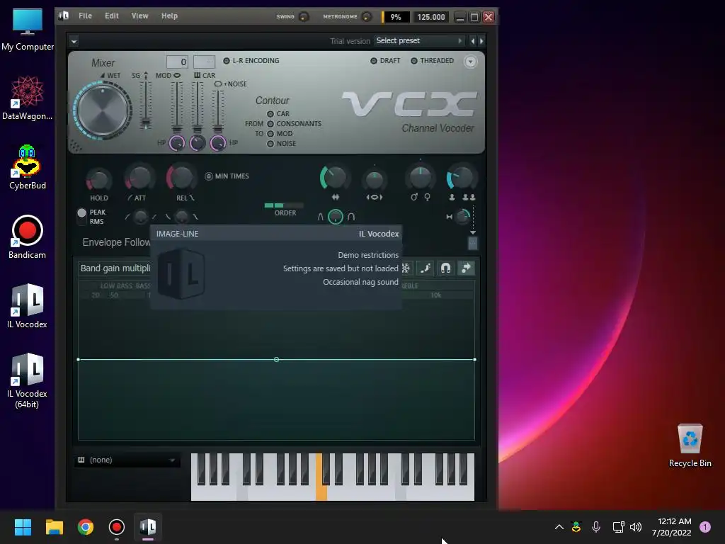The image size is (725, 544).
Task: Open IL Vocodex from the taskbar
Action: coord(148,527)
